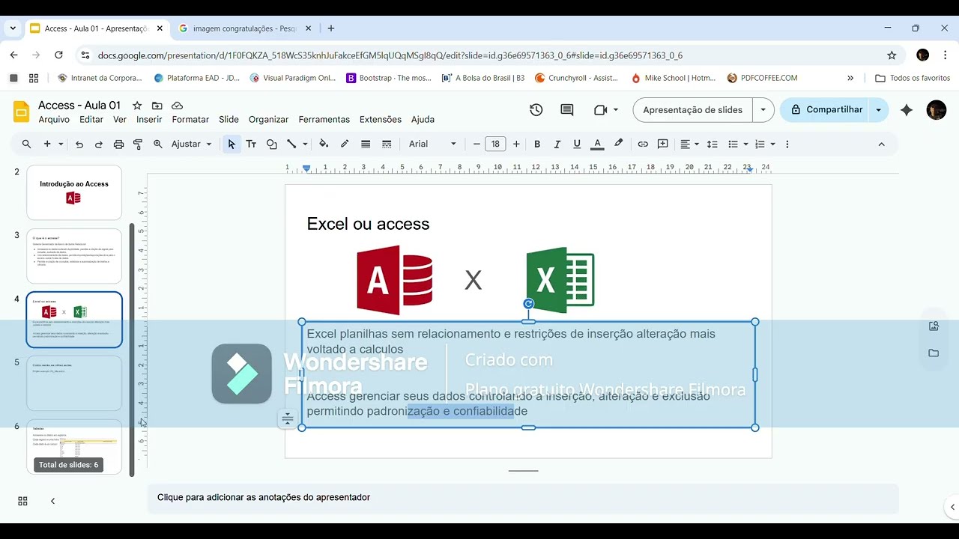
Task: Toggle italic formatting
Action: 557,144
